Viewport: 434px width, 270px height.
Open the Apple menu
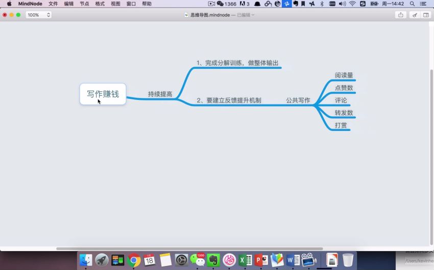coord(9,4)
